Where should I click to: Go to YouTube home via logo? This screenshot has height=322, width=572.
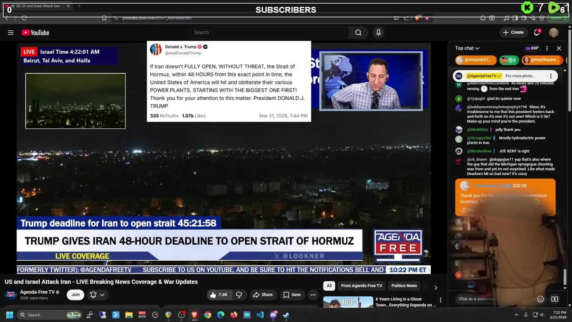[x=35, y=33]
